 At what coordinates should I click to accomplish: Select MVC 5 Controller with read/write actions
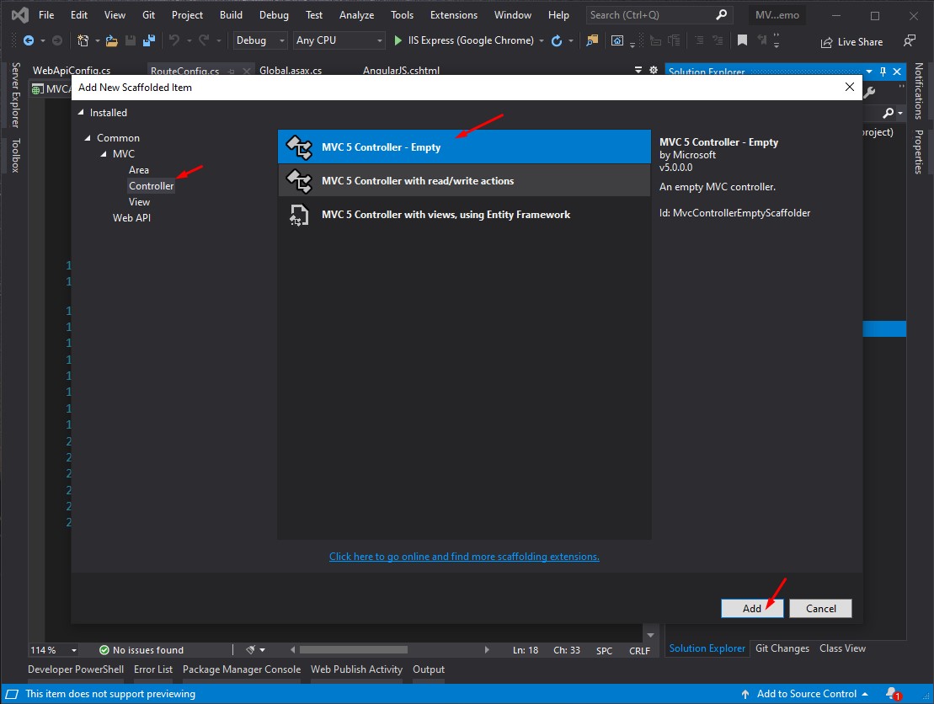click(417, 181)
